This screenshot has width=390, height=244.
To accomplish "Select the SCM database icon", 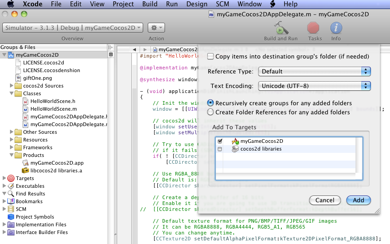I will point(11,209).
